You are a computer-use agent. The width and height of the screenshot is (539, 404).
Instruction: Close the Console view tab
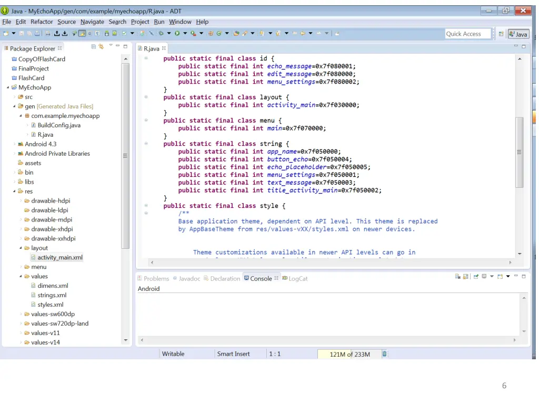[276, 278]
